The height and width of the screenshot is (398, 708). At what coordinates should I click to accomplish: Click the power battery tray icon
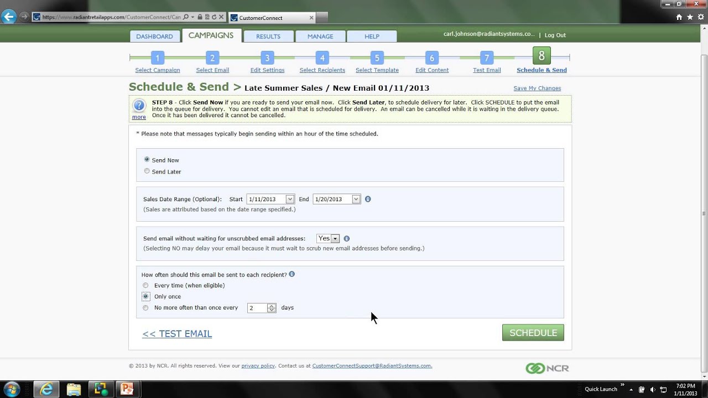point(642,389)
